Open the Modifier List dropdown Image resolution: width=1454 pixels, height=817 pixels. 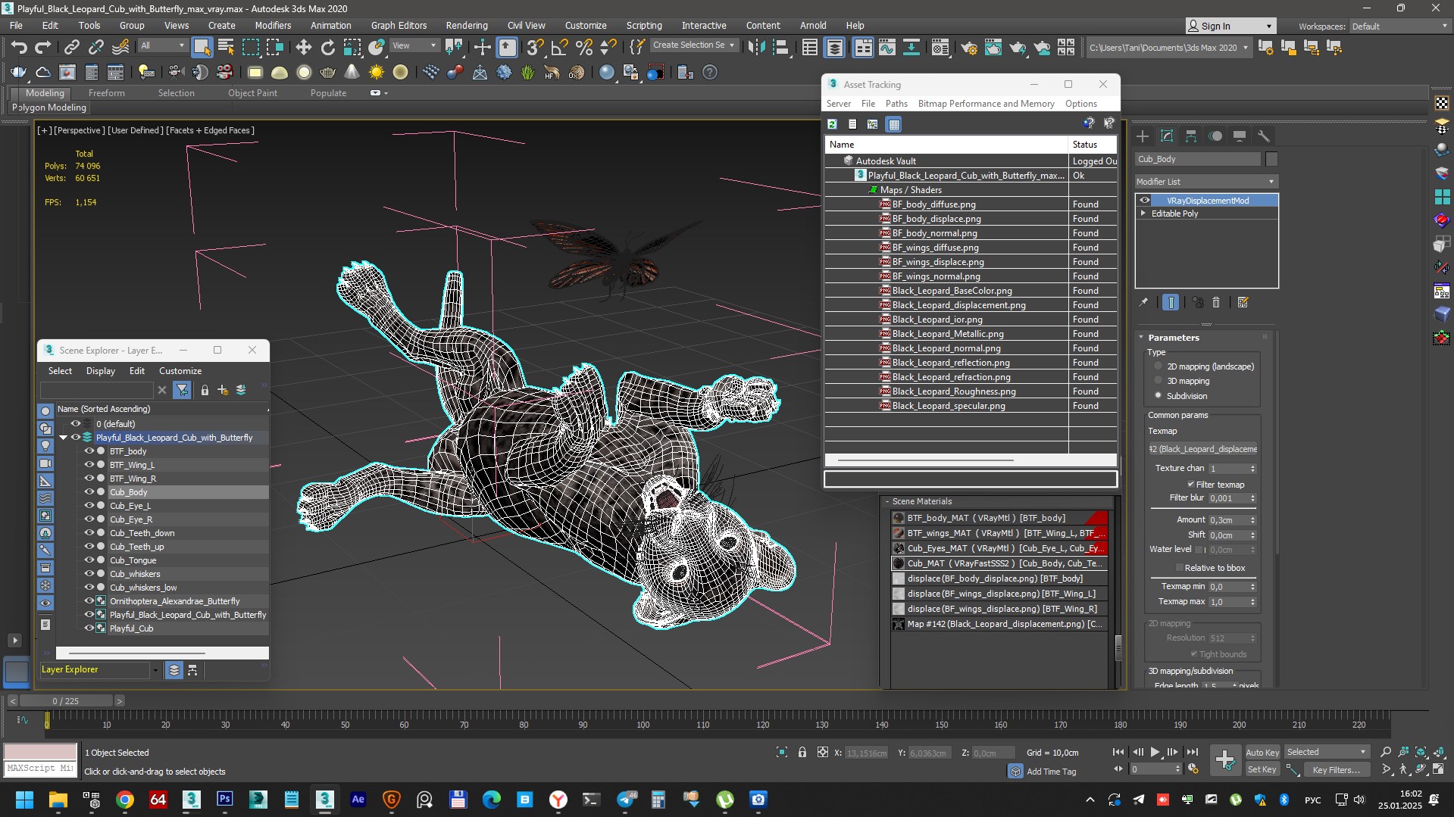pyautogui.click(x=1206, y=182)
